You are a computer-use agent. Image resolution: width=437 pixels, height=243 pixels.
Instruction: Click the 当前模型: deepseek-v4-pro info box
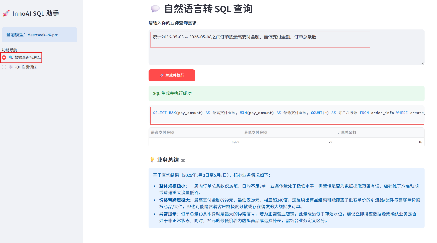coord(40,35)
